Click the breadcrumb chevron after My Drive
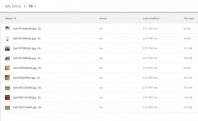The height and width of the screenshot is (121, 198). (x=25, y=6)
